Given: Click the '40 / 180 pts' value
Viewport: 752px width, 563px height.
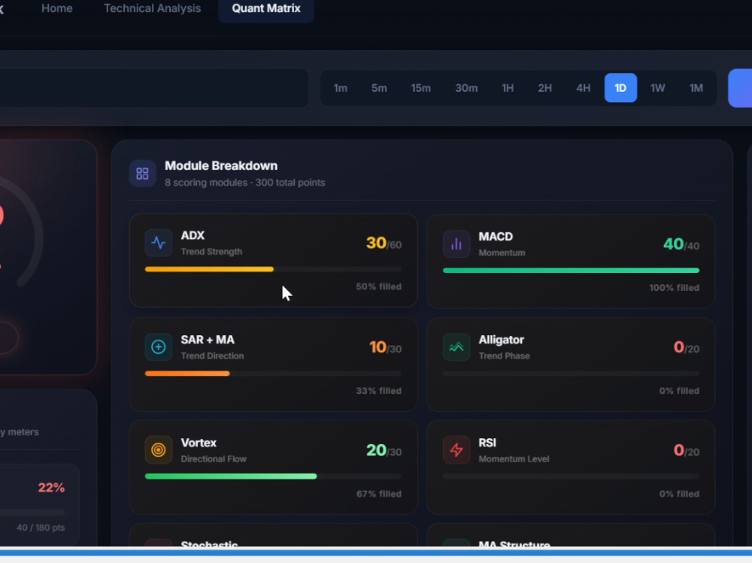Looking at the screenshot, I should point(41,528).
